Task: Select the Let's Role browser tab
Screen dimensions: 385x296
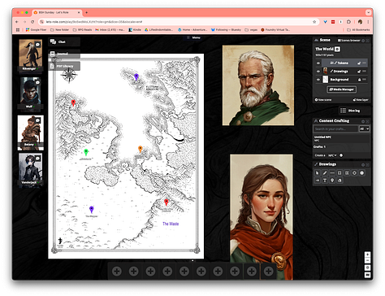Action: pyautogui.click(x=56, y=12)
